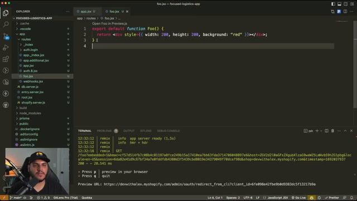The width and height of the screenshot is (357, 201).
Task: Click the Explorer more actions ellipsis
Action: pyautogui.click(x=67, y=11)
